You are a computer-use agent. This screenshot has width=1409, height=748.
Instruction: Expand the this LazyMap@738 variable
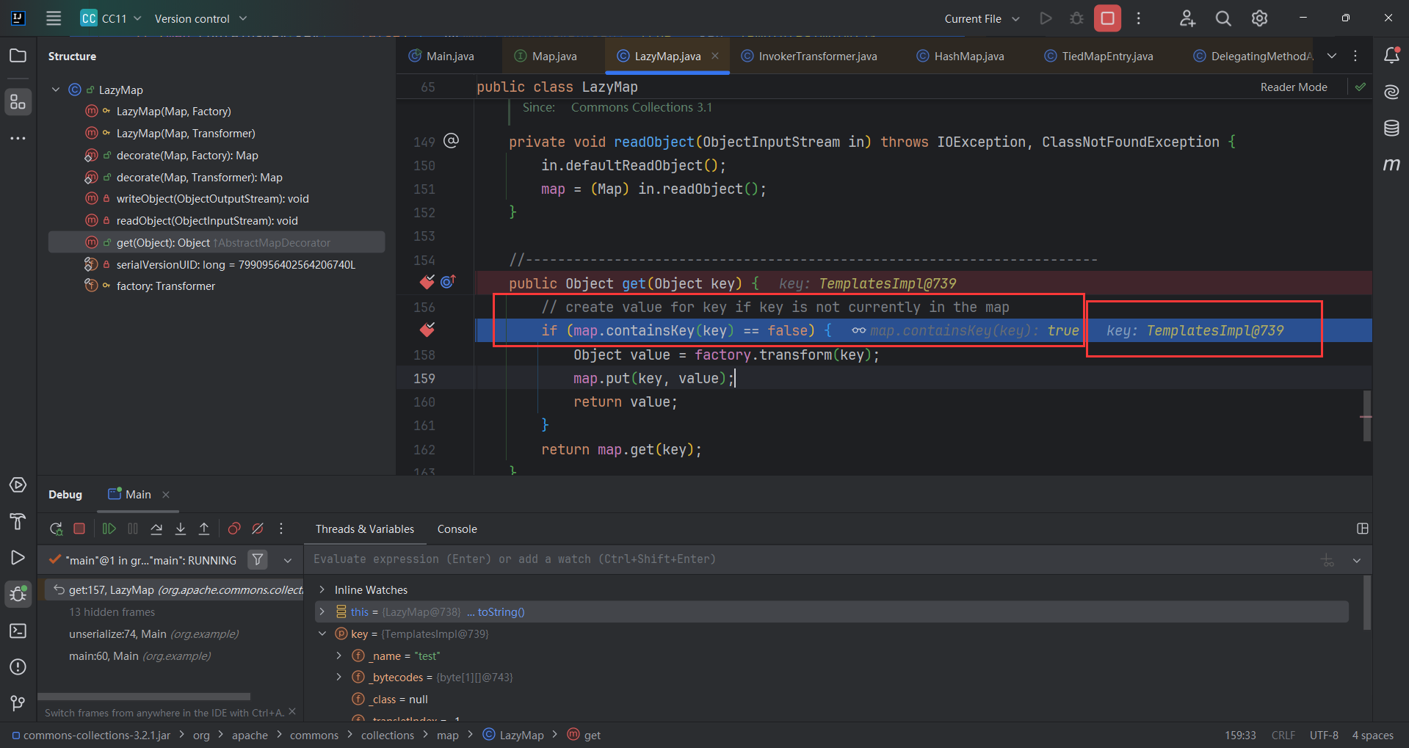(322, 611)
